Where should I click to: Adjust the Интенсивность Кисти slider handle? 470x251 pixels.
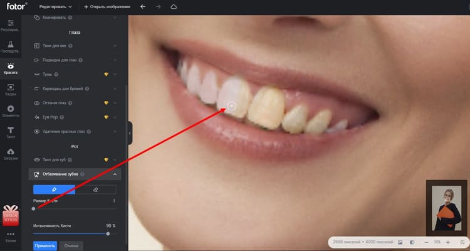[x=108, y=233]
